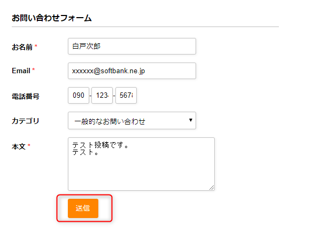This screenshot has width=335, height=241.
Task: Click the お問い合わせフォーム heading
Action: pyautogui.click(x=52, y=18)
